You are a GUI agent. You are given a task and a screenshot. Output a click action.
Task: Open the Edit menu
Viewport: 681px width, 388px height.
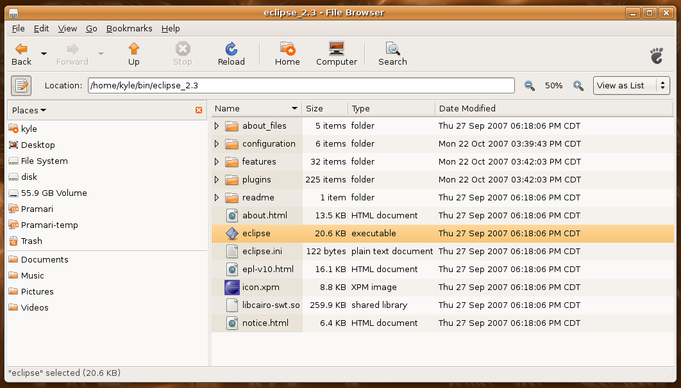click(x=41, y=29)
